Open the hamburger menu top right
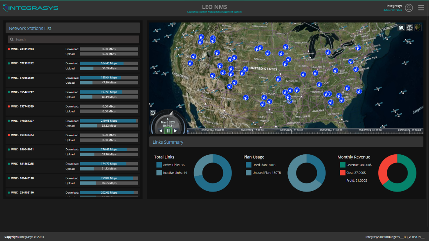Image resolution: width=429 pixels, height=241 pixels. tap(421, 8)
